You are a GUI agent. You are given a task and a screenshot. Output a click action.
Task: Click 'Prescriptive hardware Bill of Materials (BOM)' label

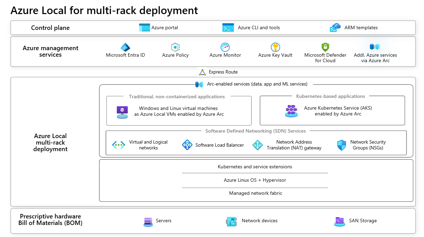point(51,219)
